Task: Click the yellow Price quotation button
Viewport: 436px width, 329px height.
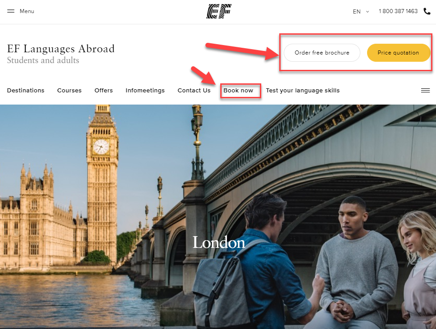Action: (x=398, y=53)
